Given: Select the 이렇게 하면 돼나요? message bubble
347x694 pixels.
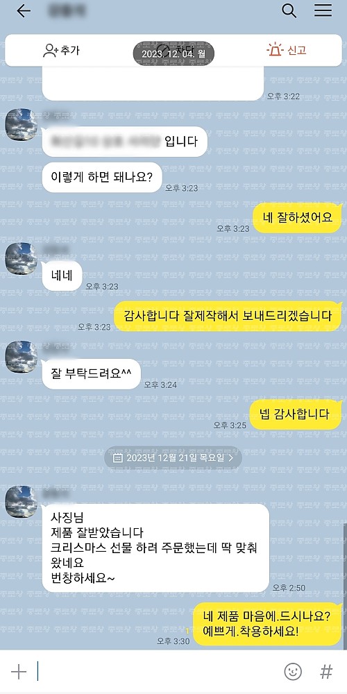Looking at the screenshot, I should (x=102, y=177).
